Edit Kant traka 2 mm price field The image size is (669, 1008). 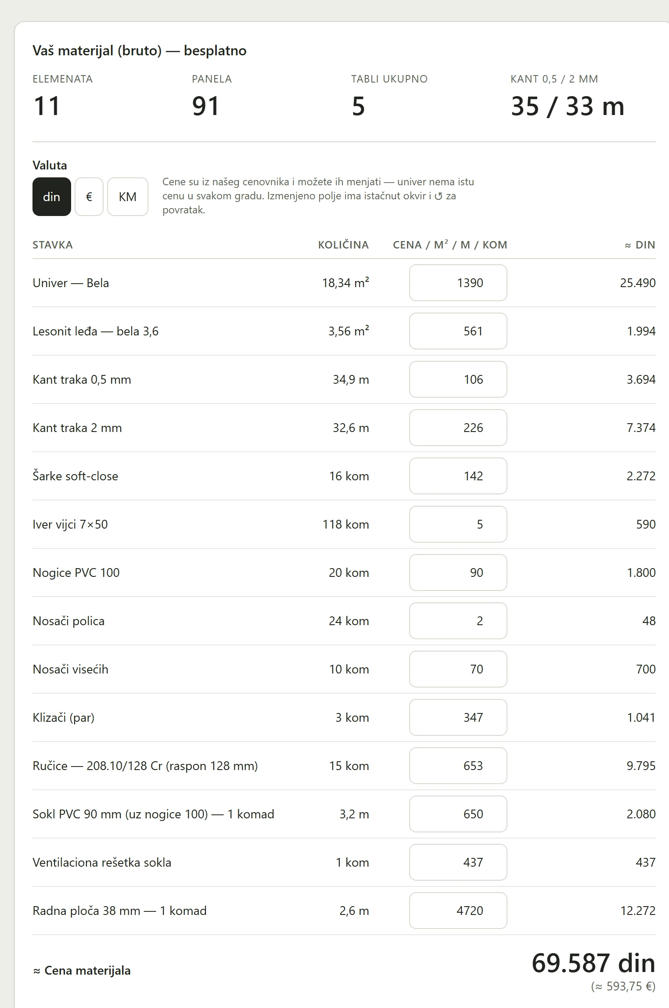[458, 428]
